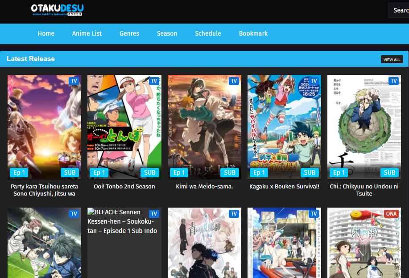Click Chi.: Chikyuu no Undou ni Tsuite title
409x278 pixels.
point(364,190)
